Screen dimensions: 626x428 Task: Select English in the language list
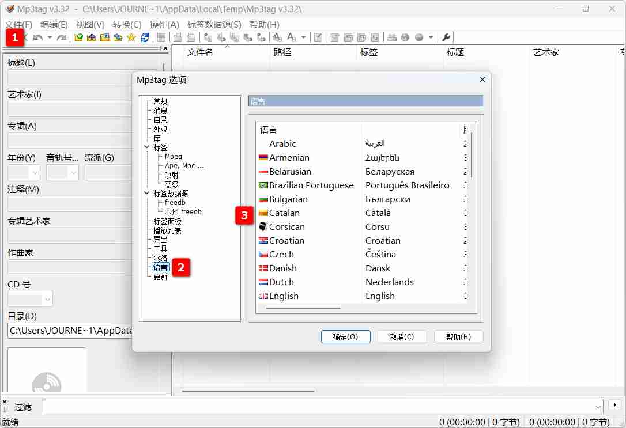[x=284, y=296]
